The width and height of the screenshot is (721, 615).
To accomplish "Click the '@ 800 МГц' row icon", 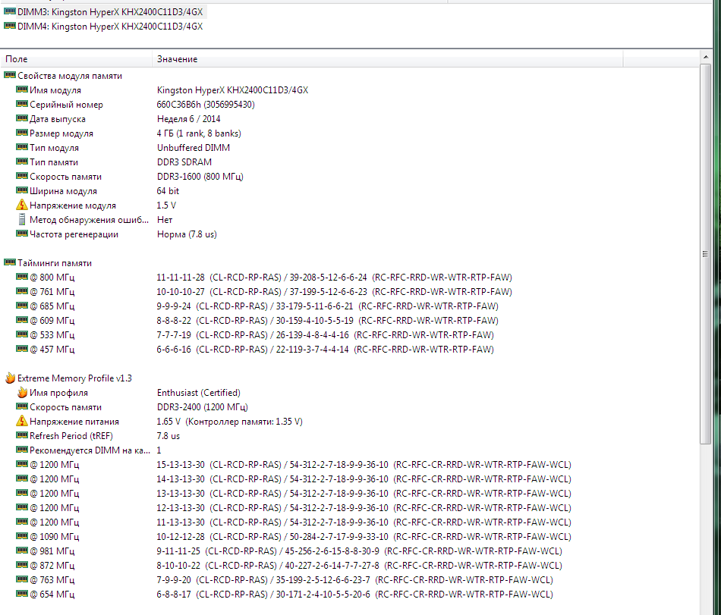I will click(x=21, y=277).
